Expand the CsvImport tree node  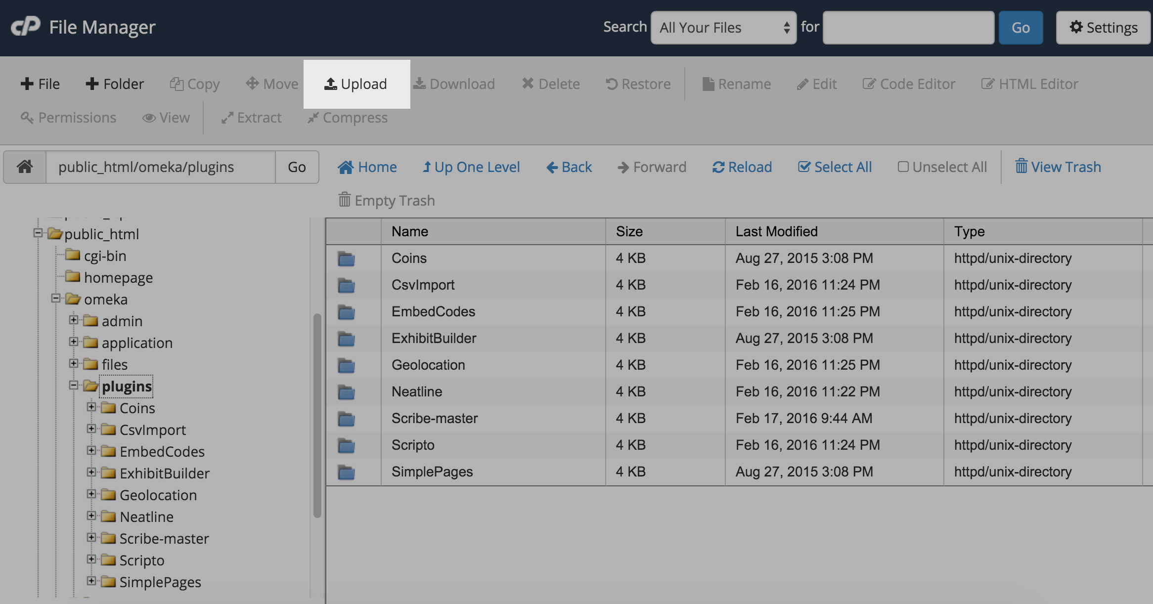(x=91, y=429)
